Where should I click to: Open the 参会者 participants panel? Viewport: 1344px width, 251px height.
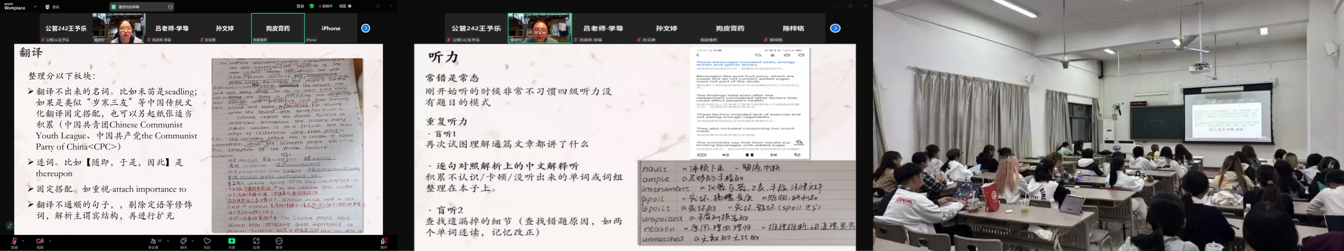(154, 242)
